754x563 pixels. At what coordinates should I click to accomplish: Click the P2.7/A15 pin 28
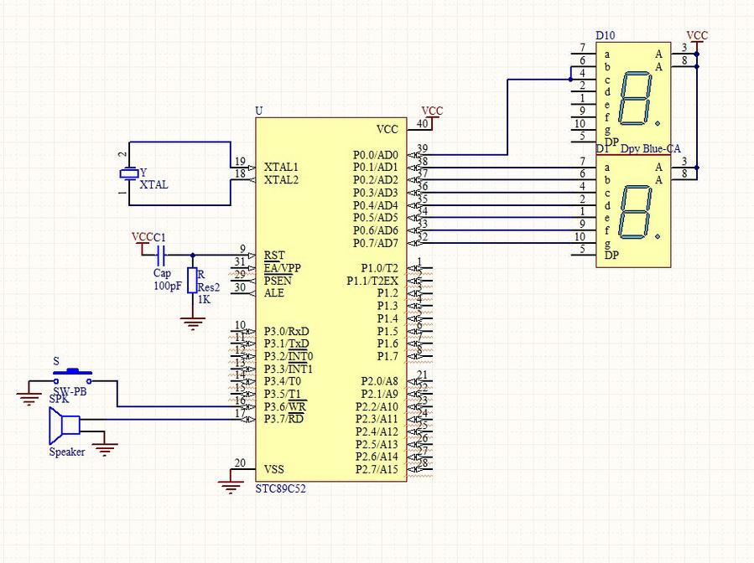(419, 468)
